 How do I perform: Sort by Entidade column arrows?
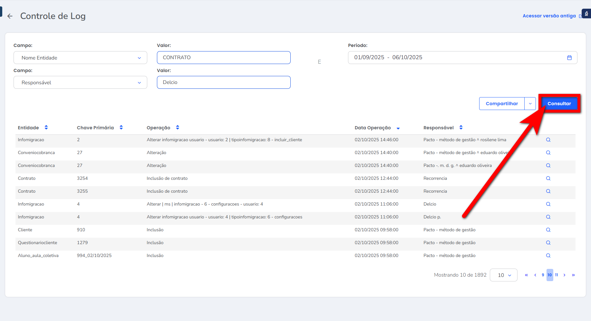point(46,128)
